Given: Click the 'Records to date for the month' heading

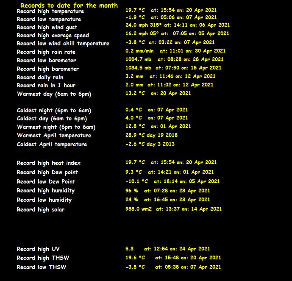Looking at the screenshot, I should pyautogui.click(x=69, y=5).
